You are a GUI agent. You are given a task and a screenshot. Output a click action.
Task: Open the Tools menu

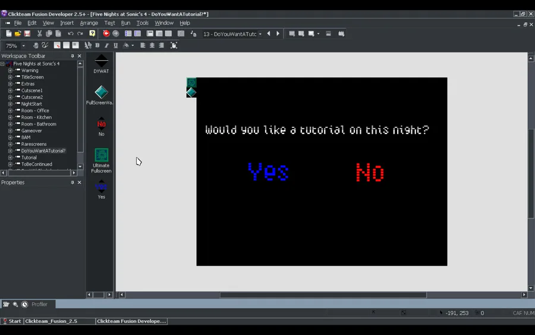[142, 23]
